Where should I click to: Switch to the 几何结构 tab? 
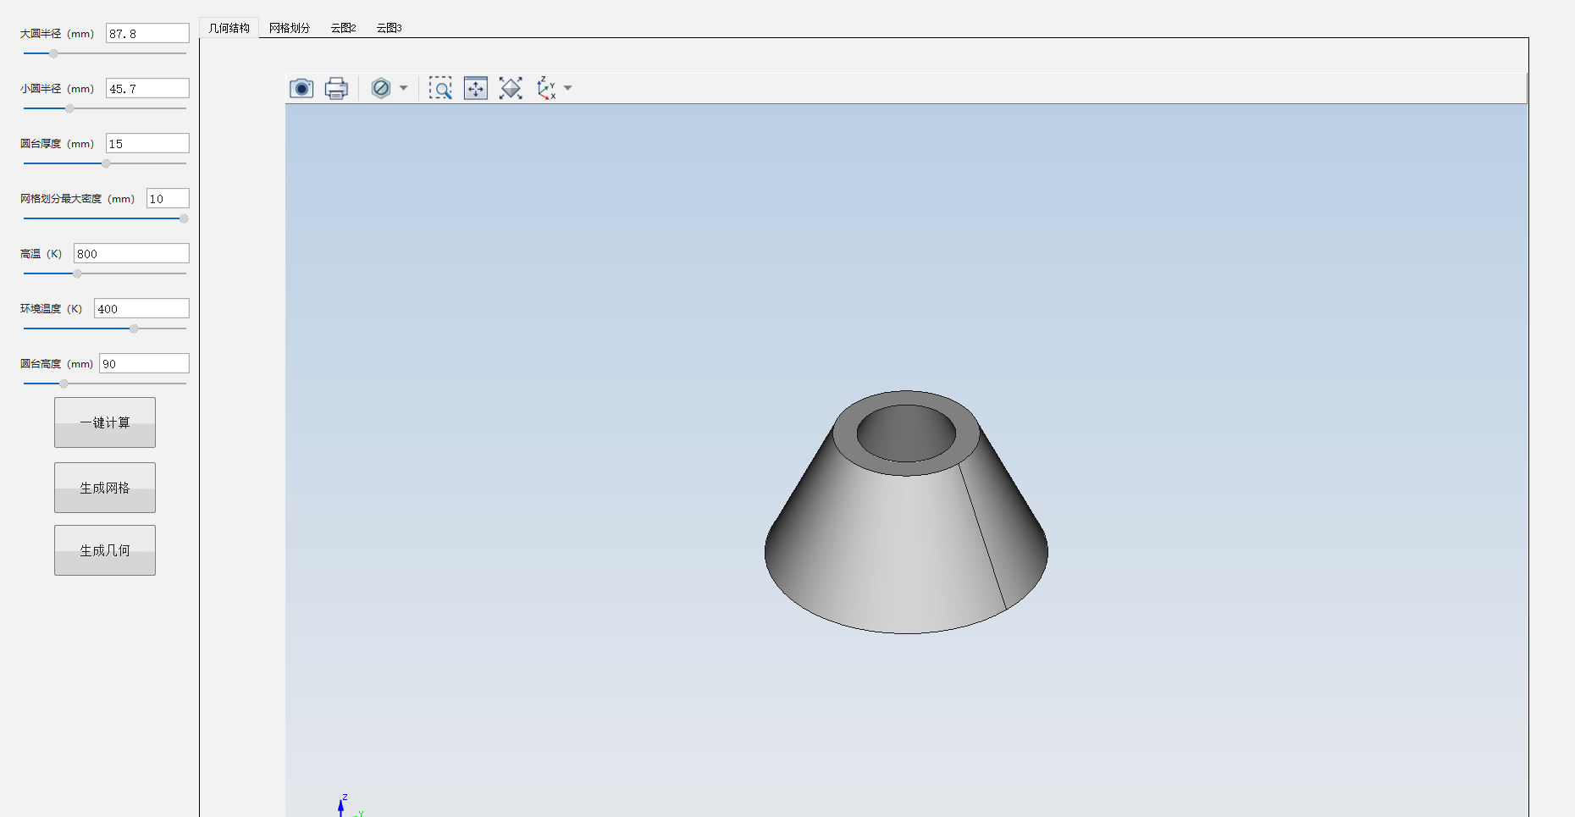click(229, 28)
